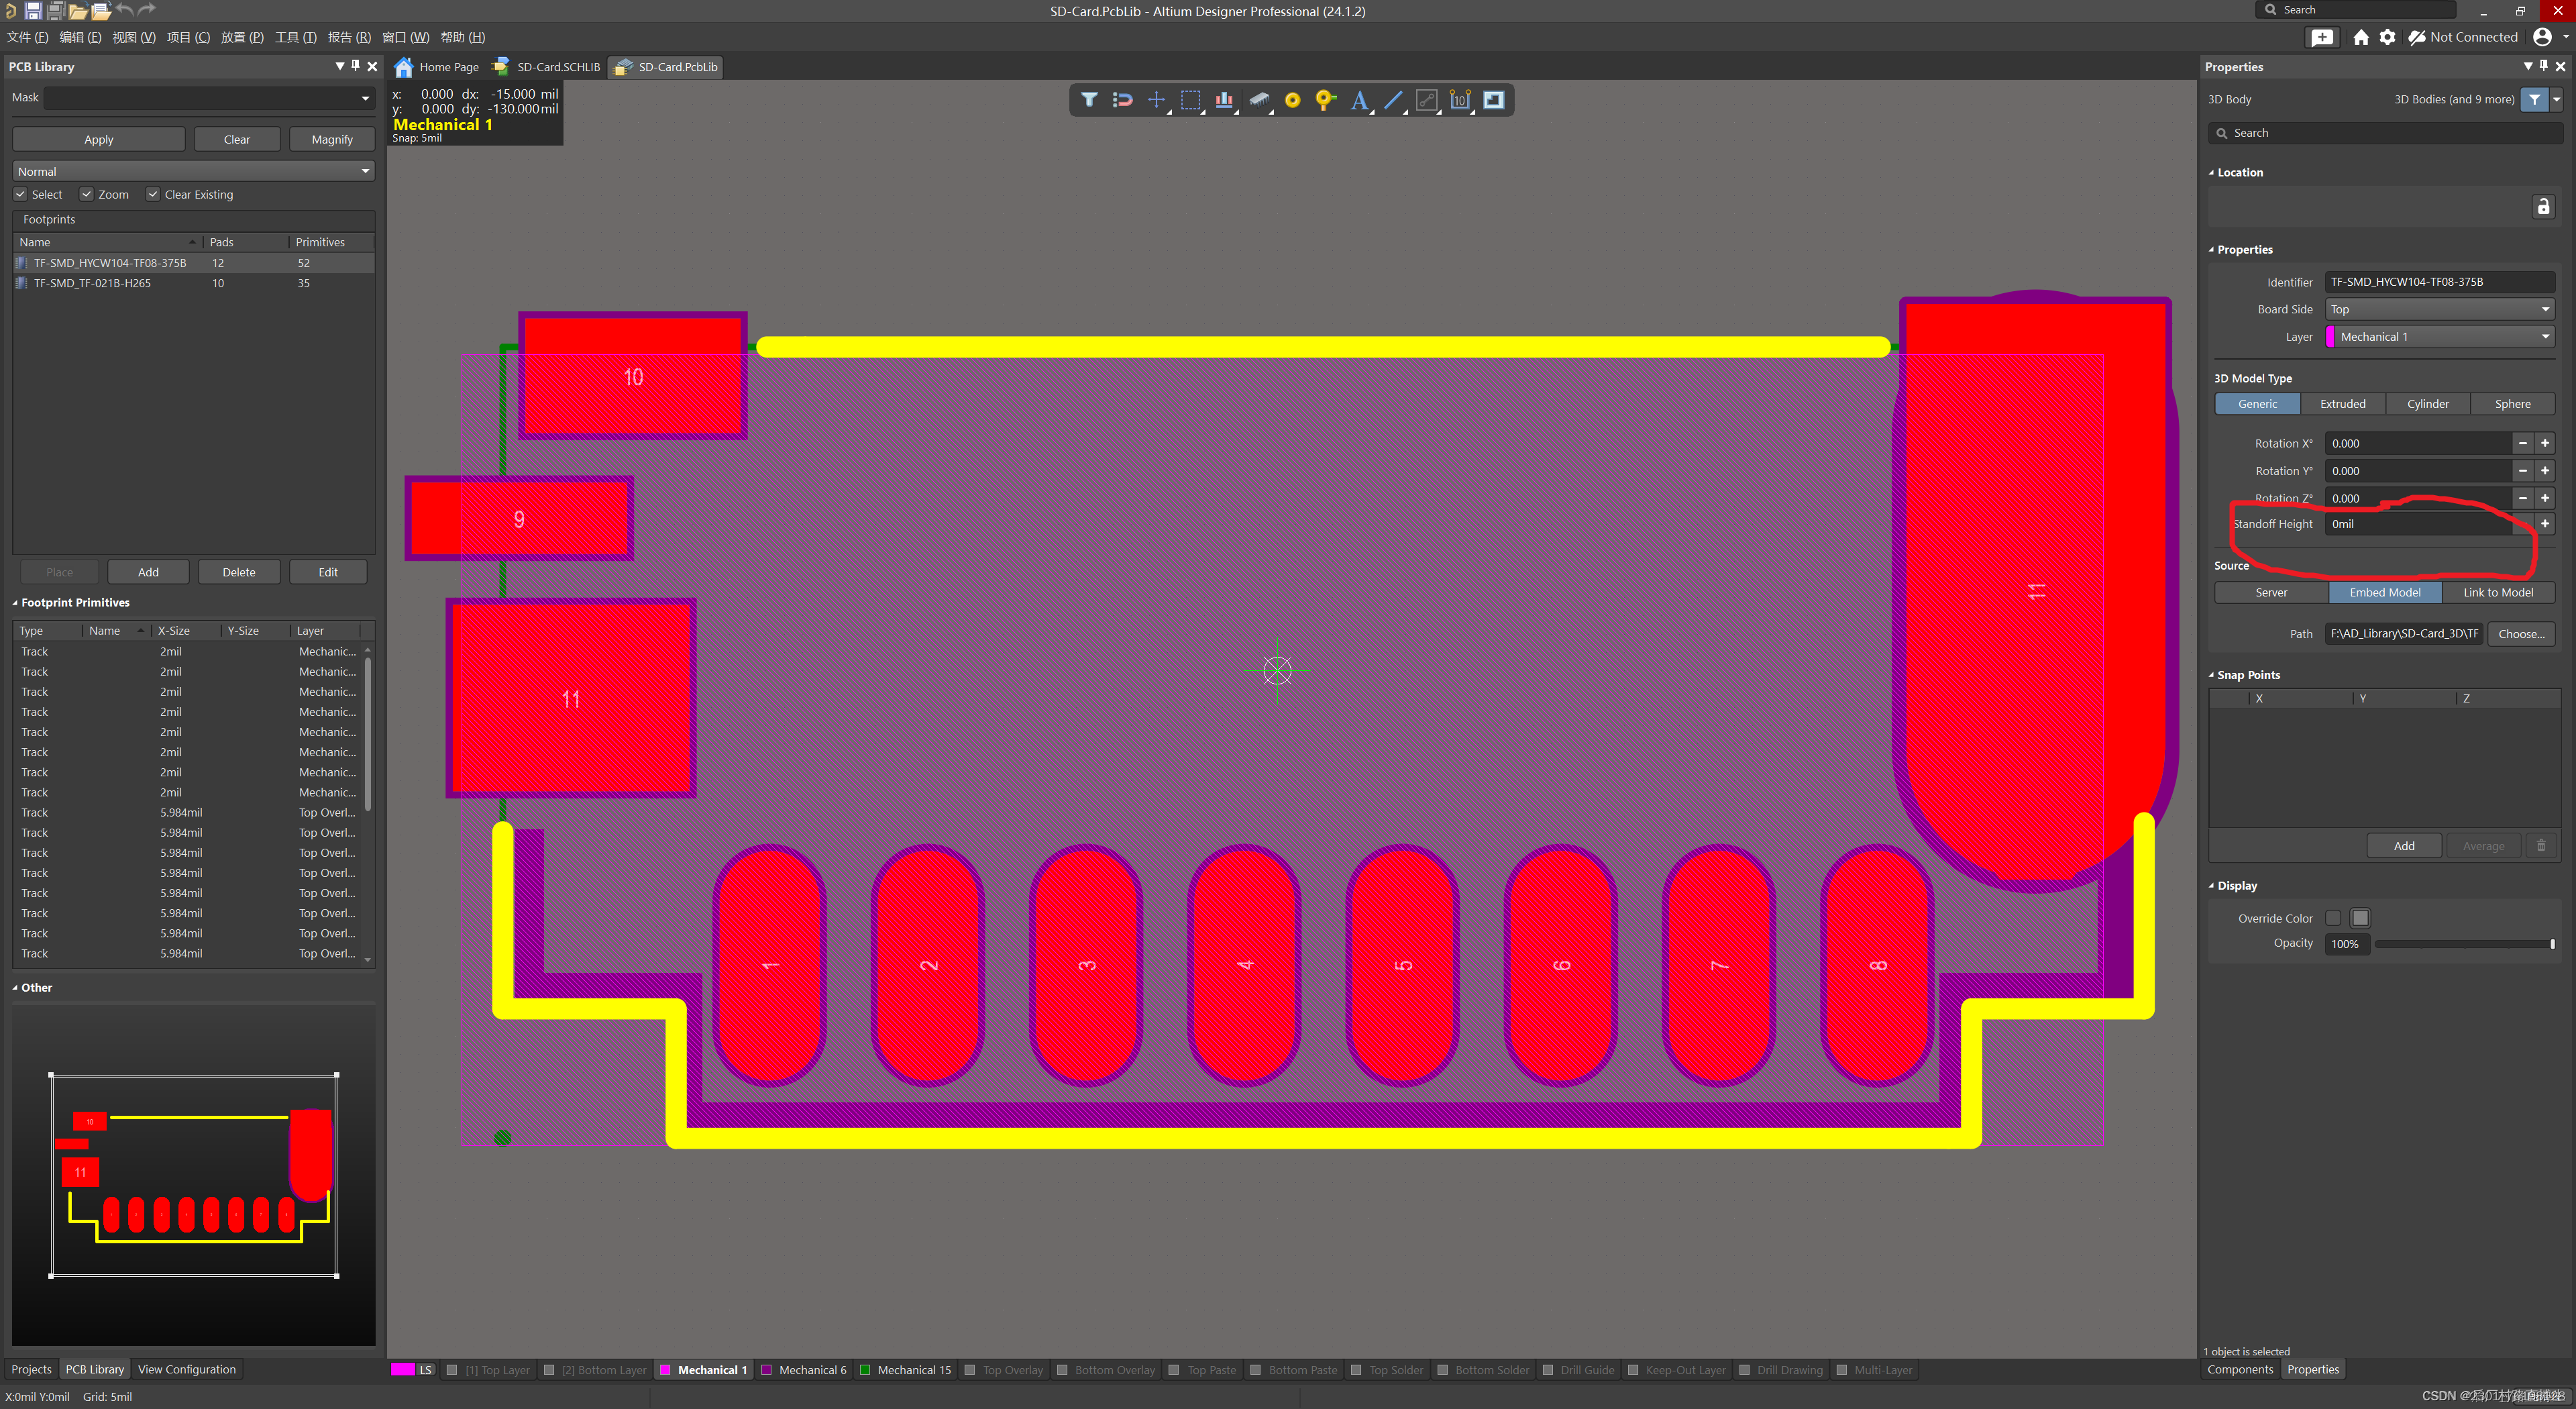Open the Normal mode dropdown
Viewport: 2576px width, 1409px height.
pos(193,172)
